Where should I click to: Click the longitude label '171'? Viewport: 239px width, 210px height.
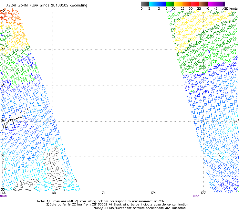(x=103, y=193)
